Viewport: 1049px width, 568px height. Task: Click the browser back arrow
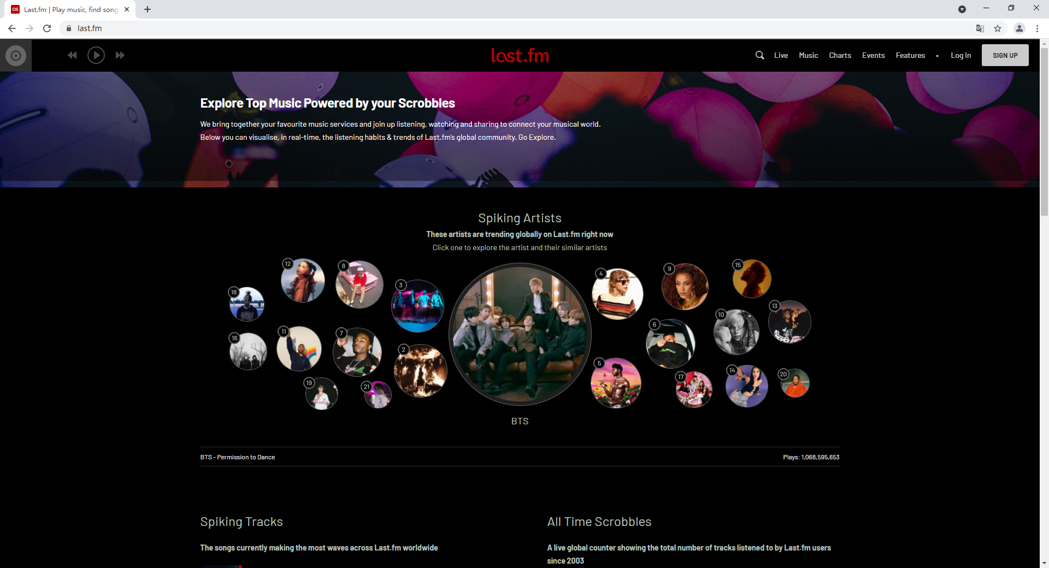(11, 28)
